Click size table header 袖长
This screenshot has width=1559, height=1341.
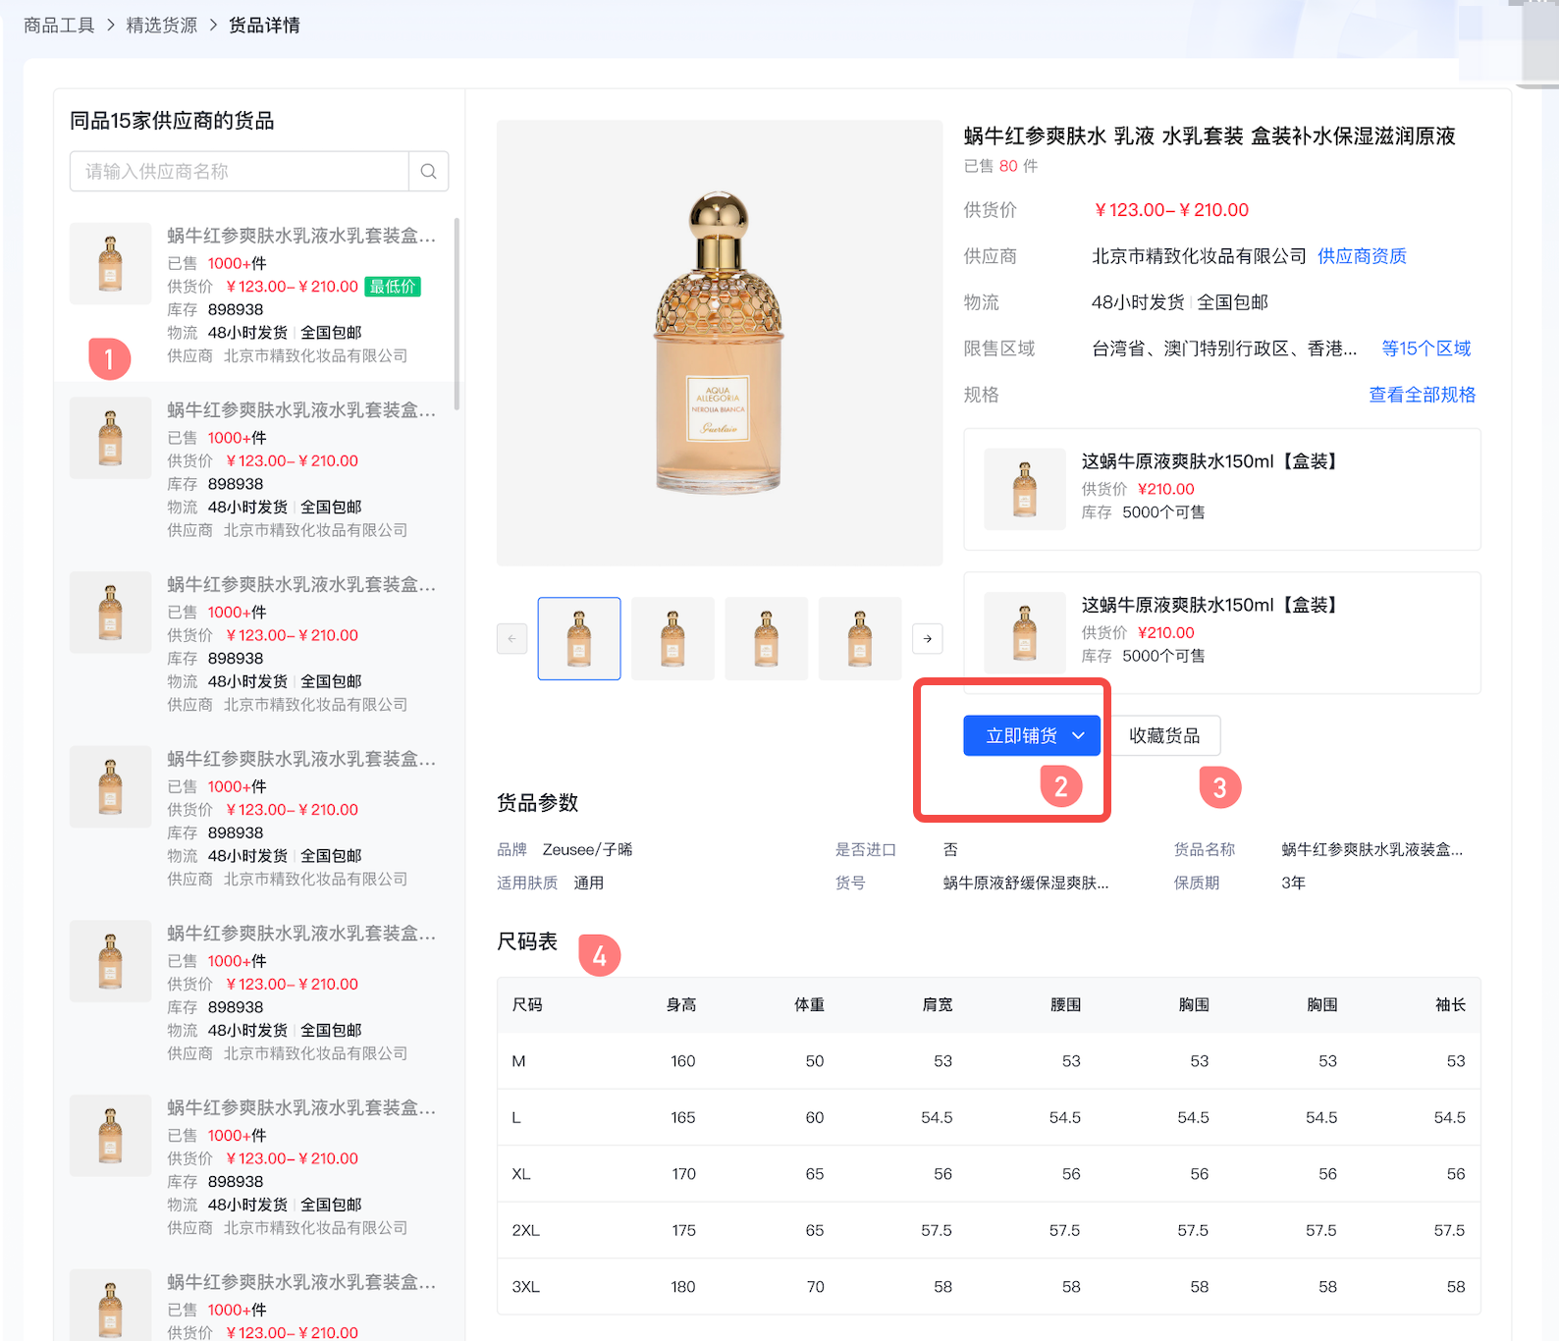1450,1004
